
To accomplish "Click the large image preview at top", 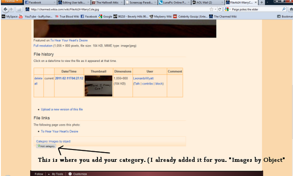I will (125, 28).
